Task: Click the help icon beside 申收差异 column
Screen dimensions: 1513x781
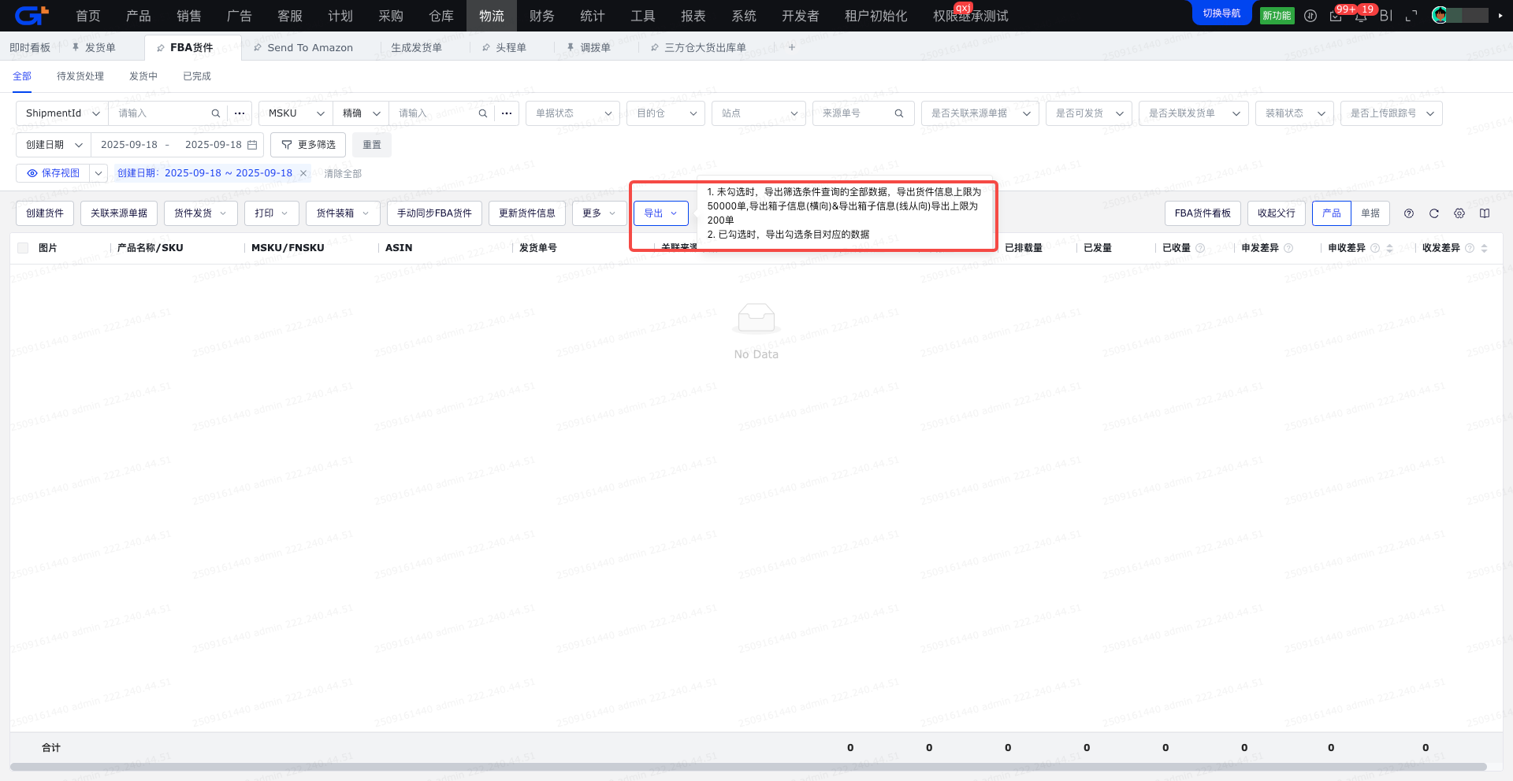Action: click(1375, 248)
